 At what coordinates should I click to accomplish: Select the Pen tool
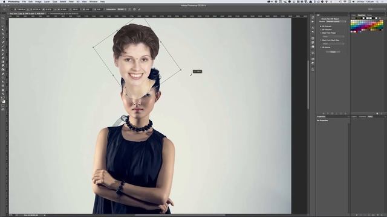[3, 74]
